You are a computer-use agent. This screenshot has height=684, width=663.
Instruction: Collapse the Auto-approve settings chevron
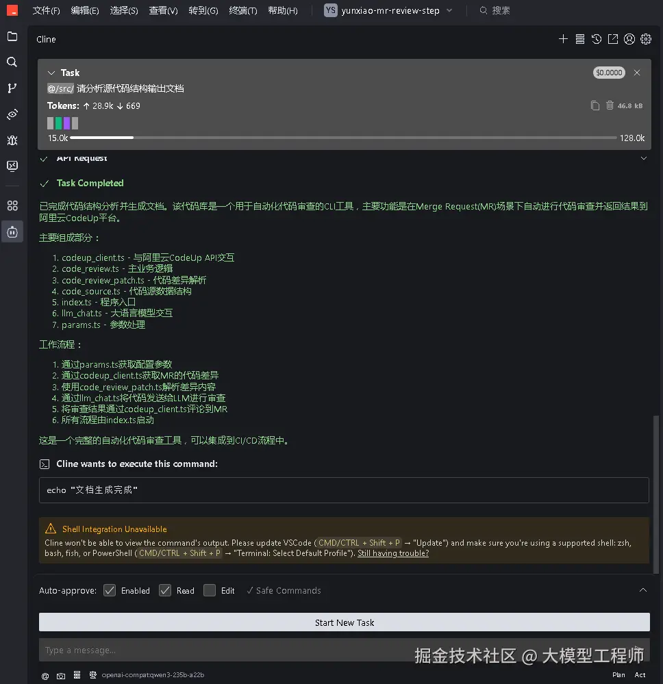tap(643, 590)
